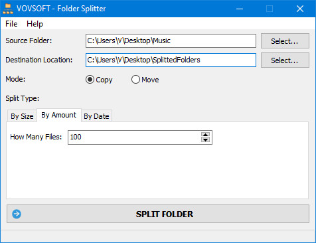Click the title bar text VOVSOFT - Folder Splitter
The width and height of the screenshot is (316, 243).
click(61, 9)
